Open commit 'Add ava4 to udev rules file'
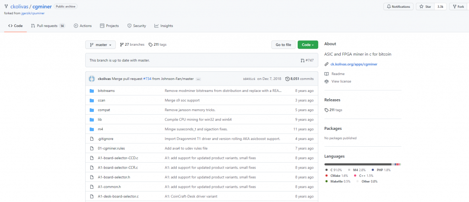 pos(186,148)
